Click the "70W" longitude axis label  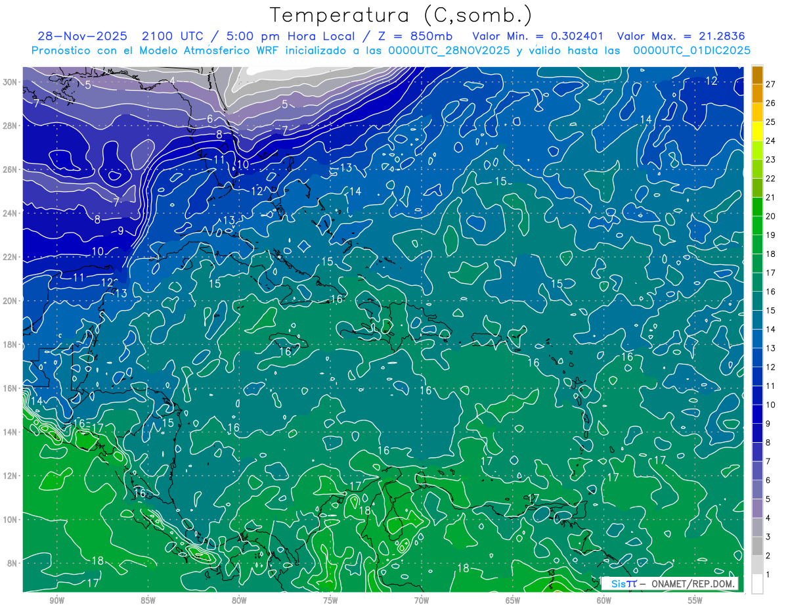422,601
